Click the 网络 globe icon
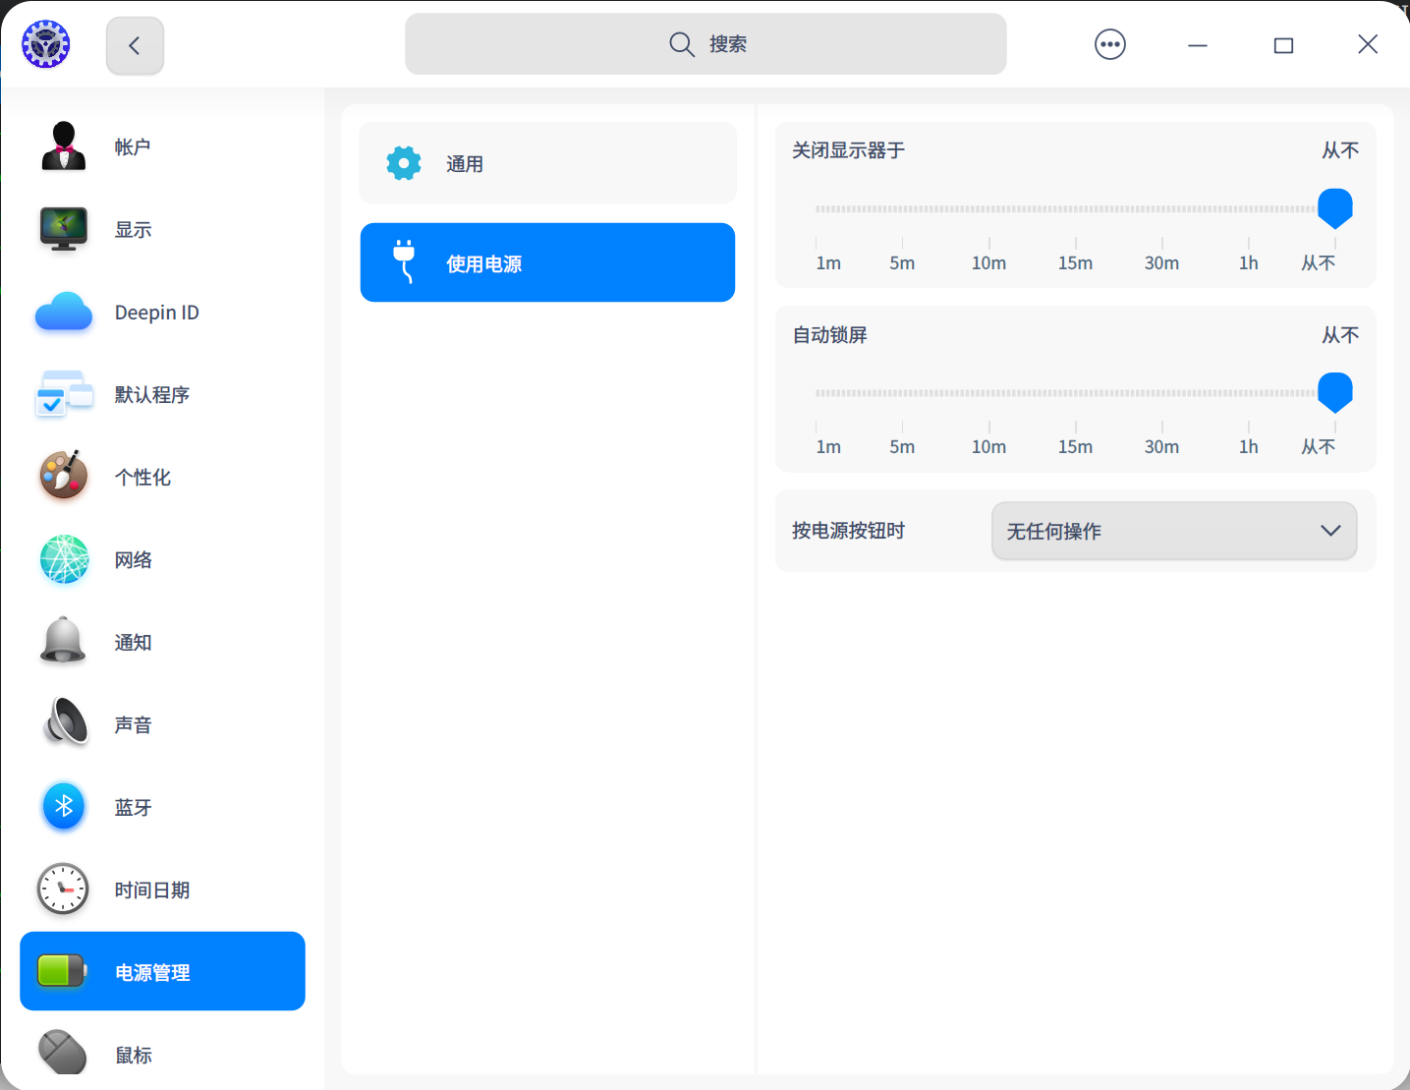 (x=64, y=559)
